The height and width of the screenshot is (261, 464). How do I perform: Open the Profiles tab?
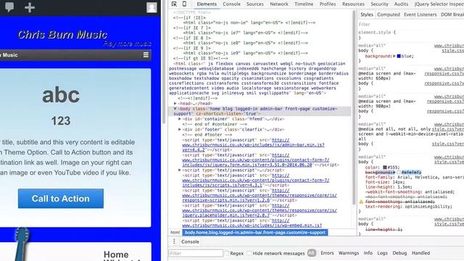point(328,4)
